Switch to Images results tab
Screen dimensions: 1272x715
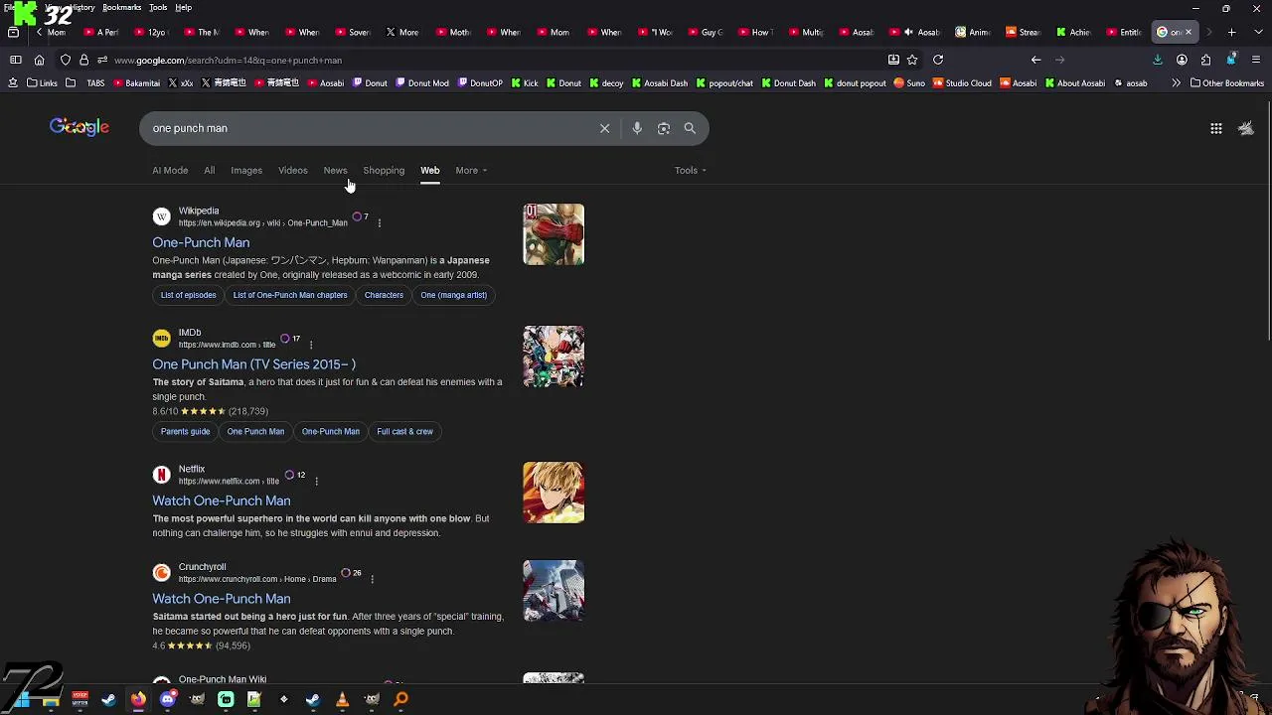coord(246,170)
